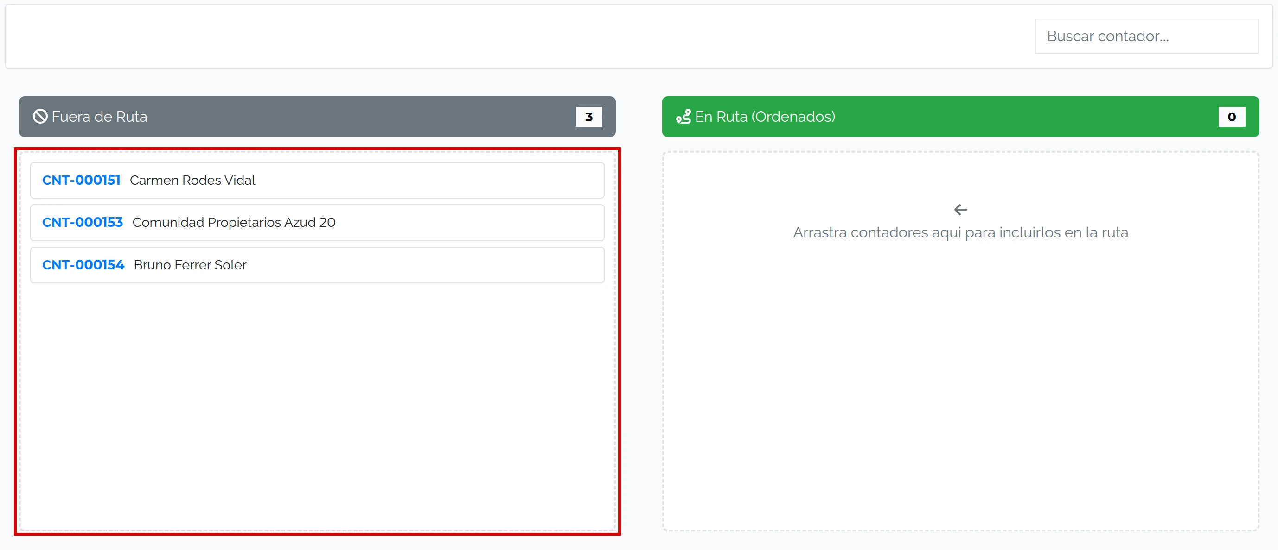
Task: Open the CNT-000154 meter code link
Action: 83,265
